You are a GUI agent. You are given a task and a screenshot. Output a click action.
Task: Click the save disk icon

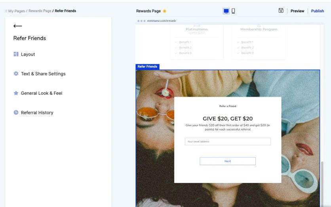click(281, 10)
